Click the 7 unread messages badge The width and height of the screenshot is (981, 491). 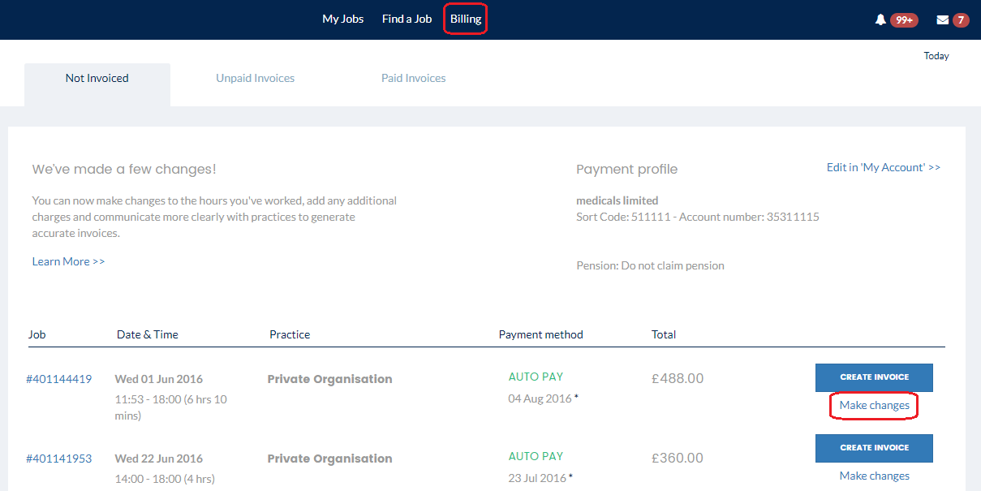(x=961, y=20)
